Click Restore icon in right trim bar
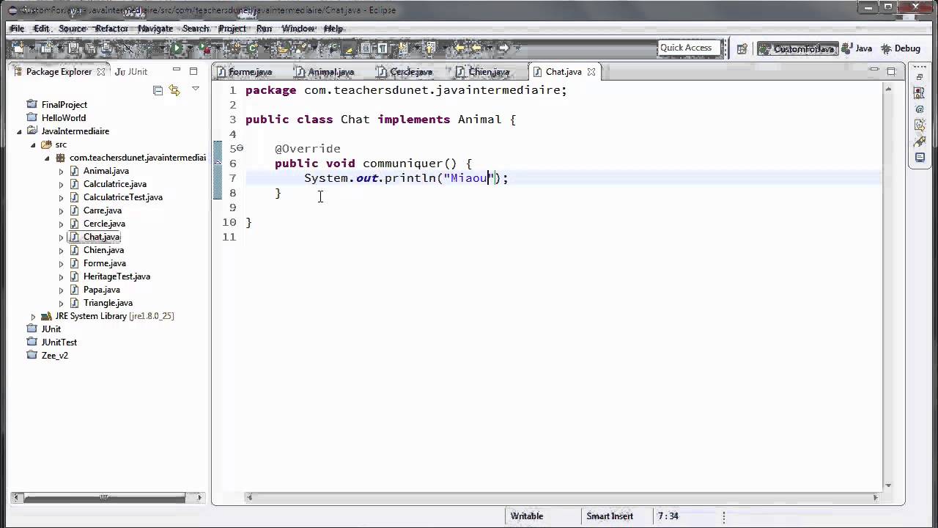The width and height of the screenshot is (938, 528). pos(920,77)
